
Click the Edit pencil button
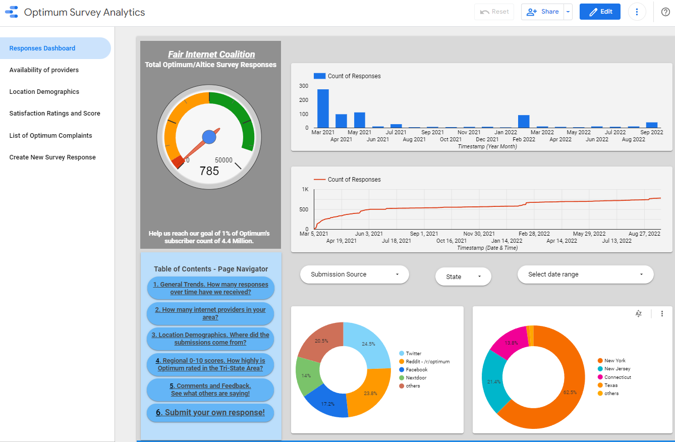click(x=599, y=12)
